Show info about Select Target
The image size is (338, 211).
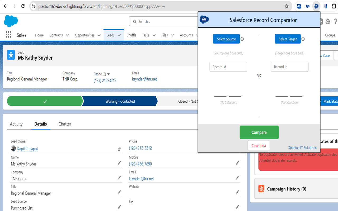click(303, 39)
